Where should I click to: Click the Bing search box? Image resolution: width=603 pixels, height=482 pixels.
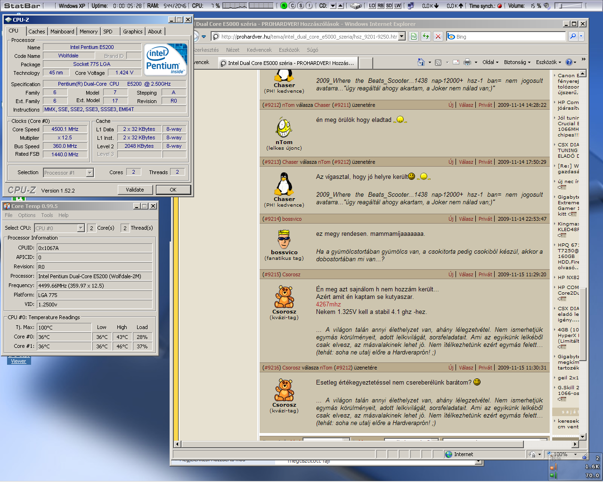(506, 36)
